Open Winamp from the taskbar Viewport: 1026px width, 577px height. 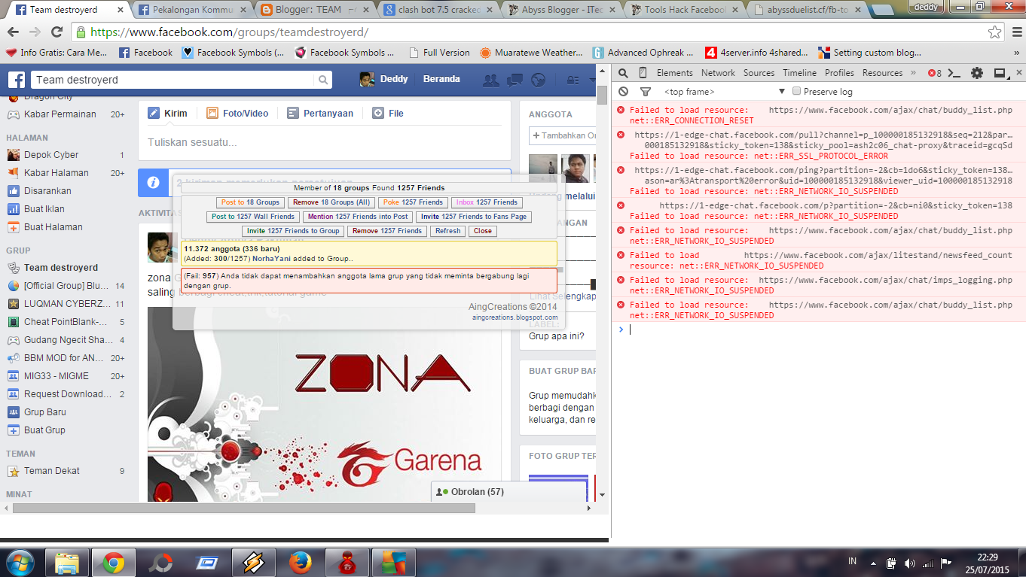point(254,563)
